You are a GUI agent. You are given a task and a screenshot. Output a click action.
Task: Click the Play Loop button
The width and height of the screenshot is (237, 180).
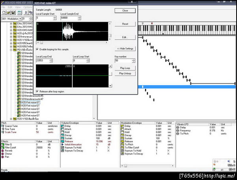(125, 68)
